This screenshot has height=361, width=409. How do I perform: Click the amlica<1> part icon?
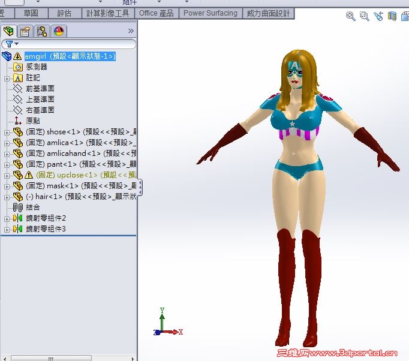coord(18,143)
